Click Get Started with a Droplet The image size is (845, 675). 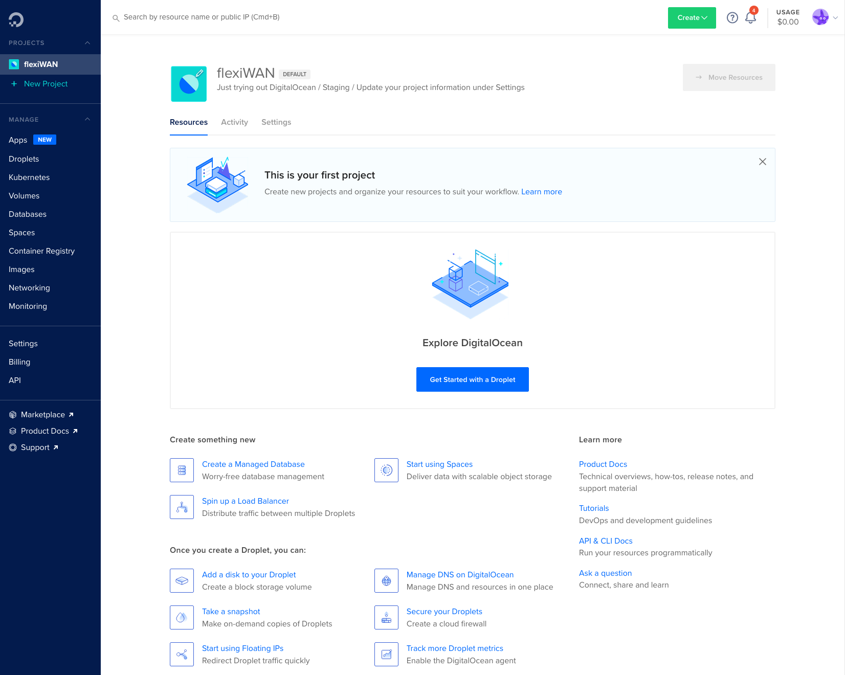472,379
